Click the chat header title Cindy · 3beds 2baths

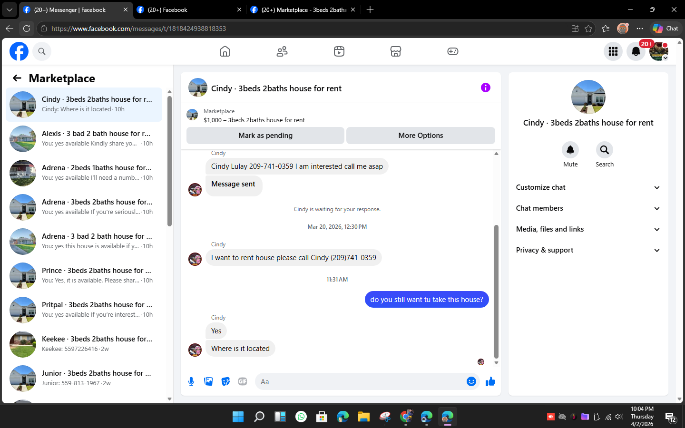(276, 88)
